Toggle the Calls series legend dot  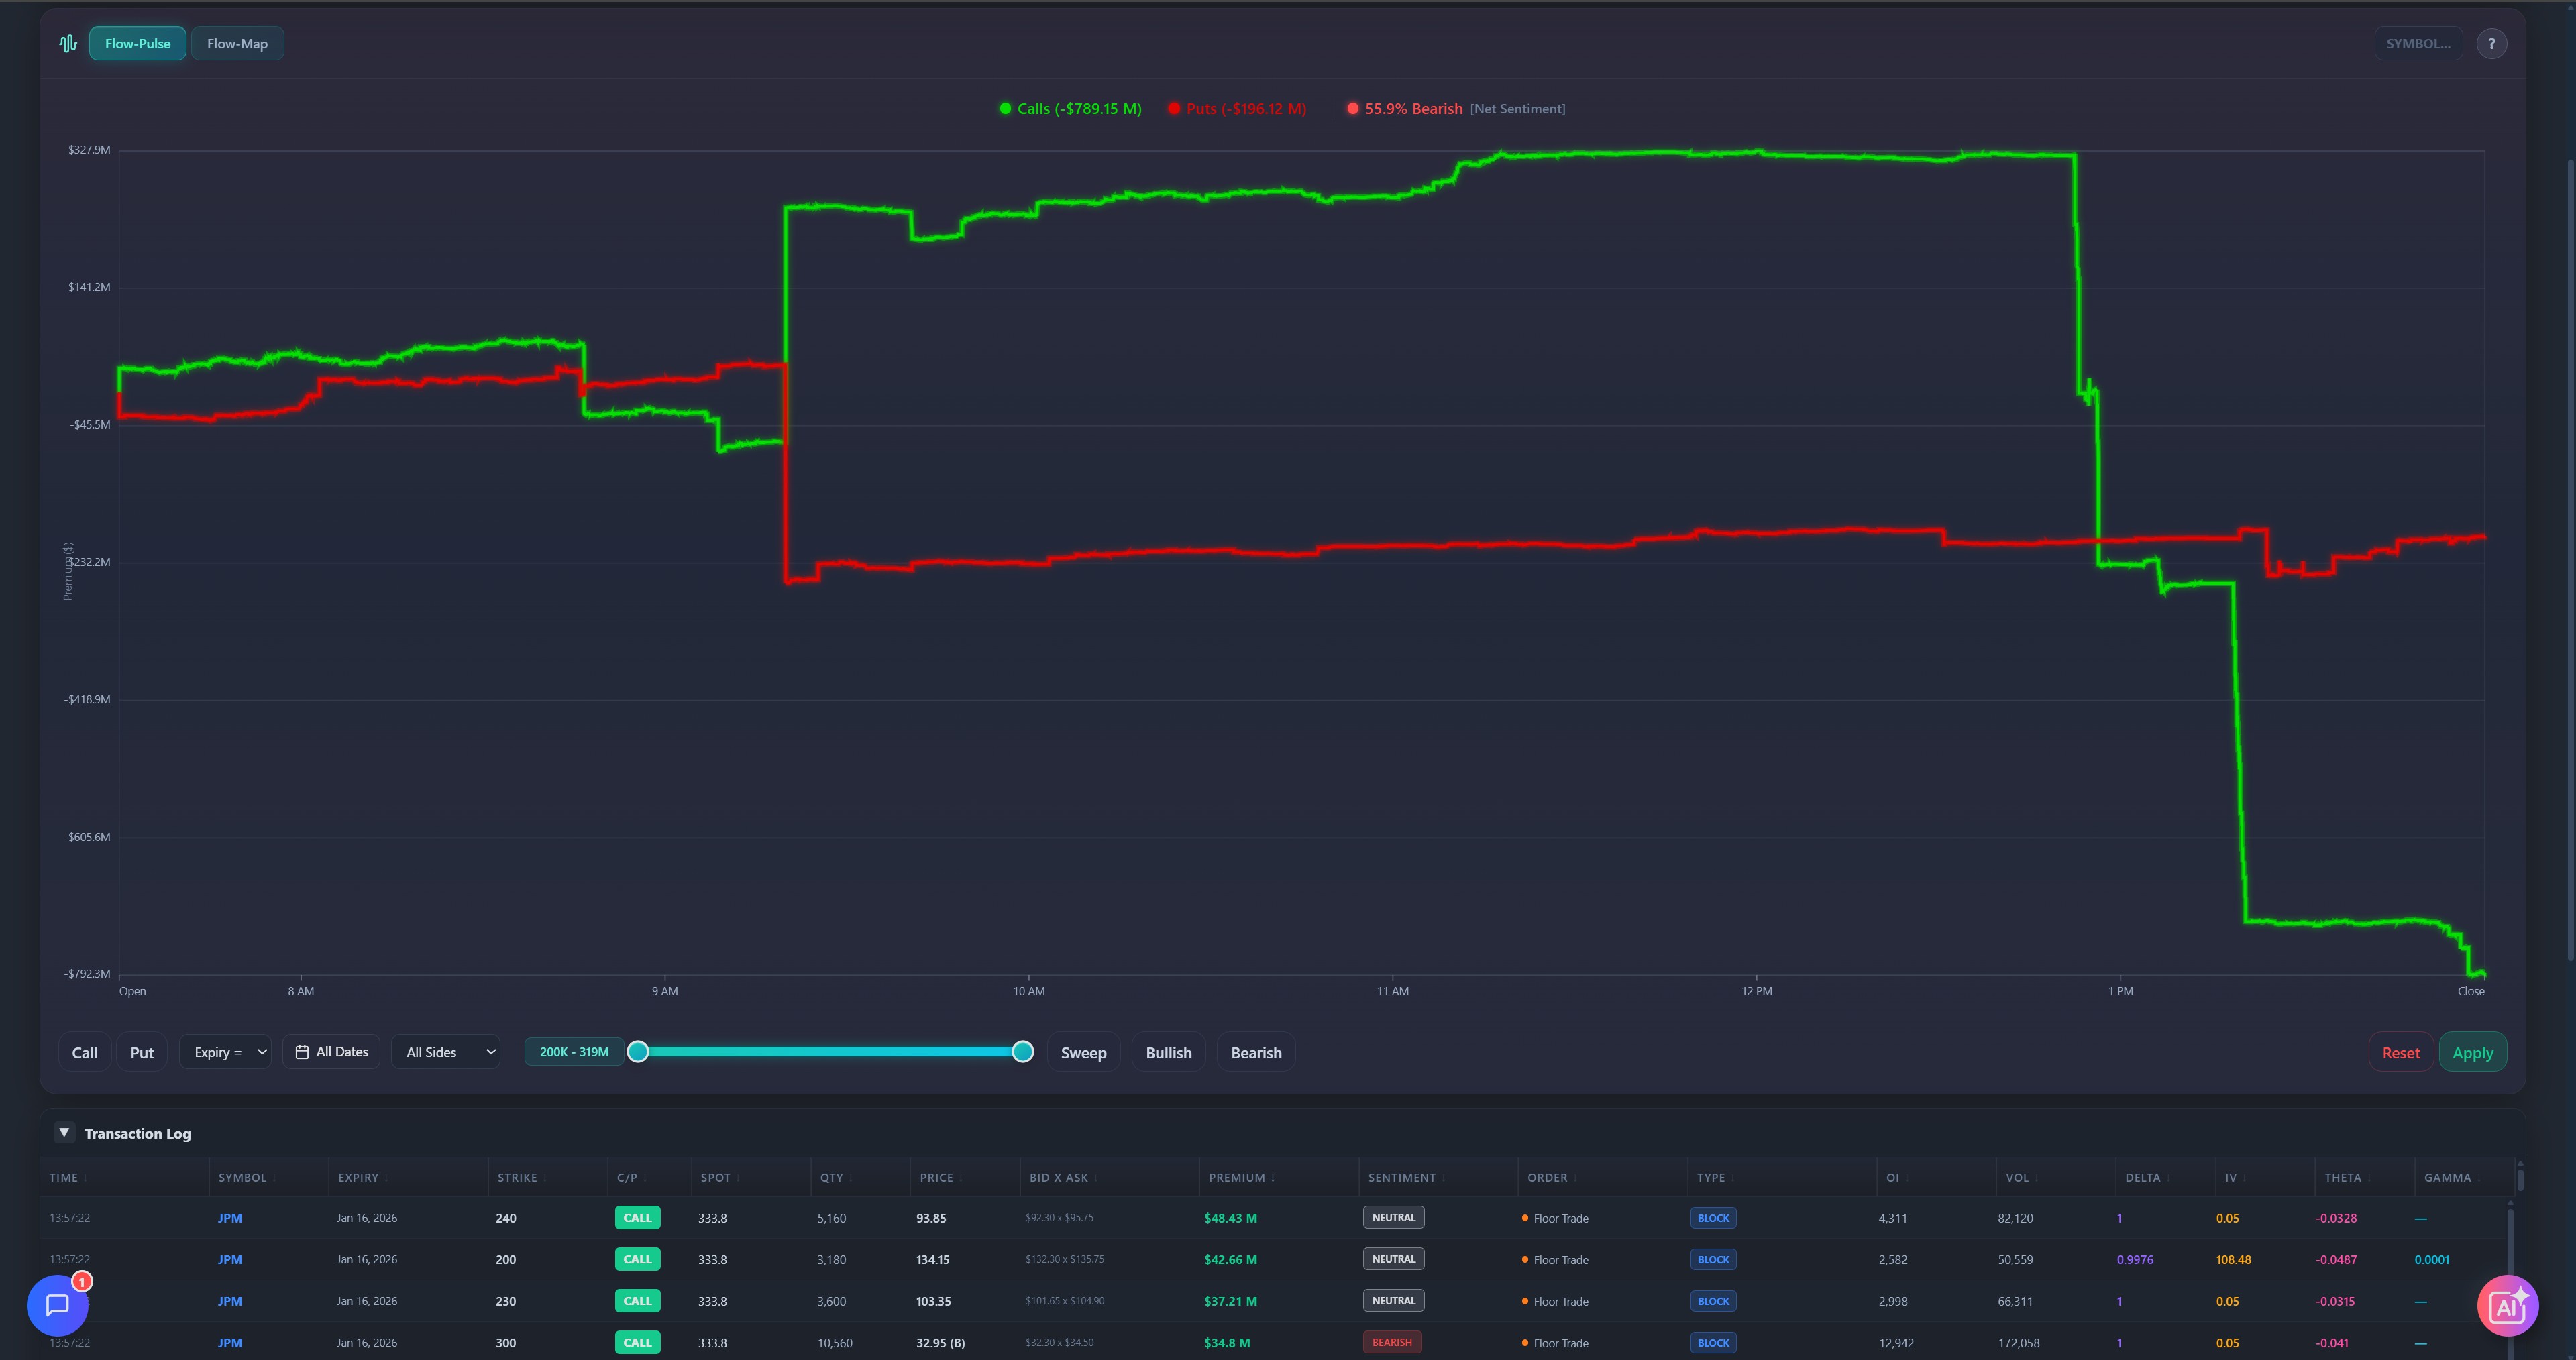click(x=1005, y=109)
